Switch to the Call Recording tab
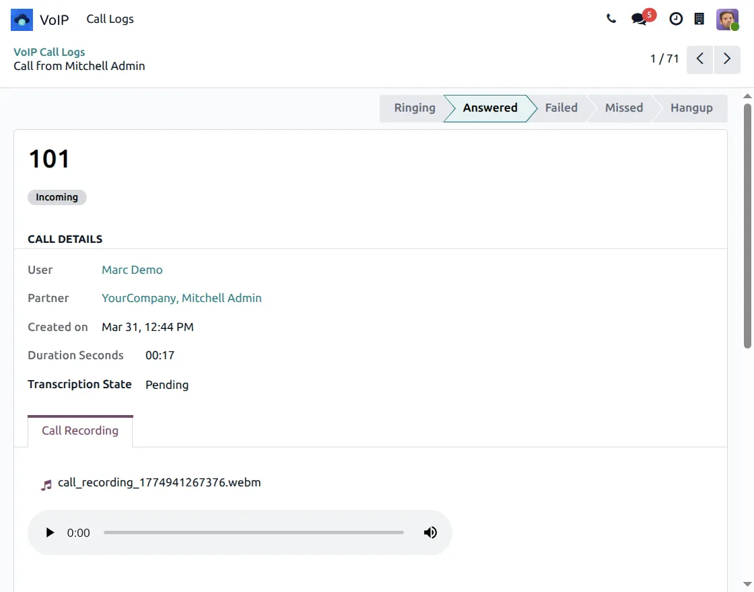754x592 pixels. pyautogui.click(x=80, y=431)
